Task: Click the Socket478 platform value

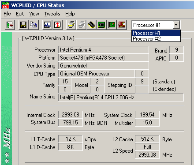Action: tap(103, 58)
